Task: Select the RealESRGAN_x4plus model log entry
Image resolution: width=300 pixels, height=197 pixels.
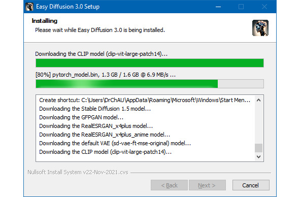Action: click(96, 126)
